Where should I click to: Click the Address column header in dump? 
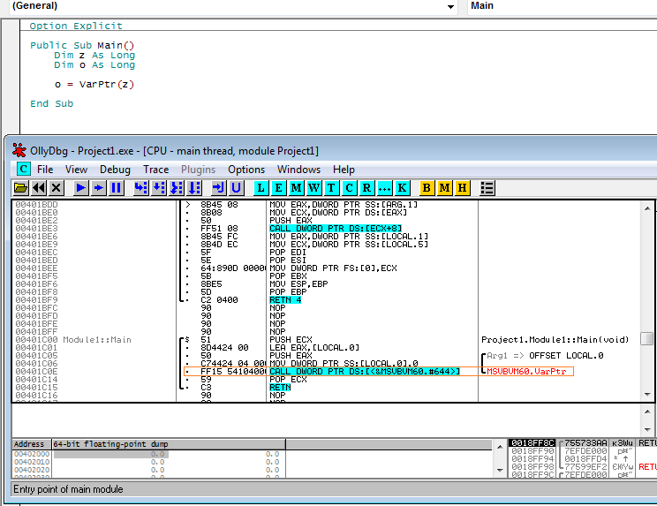30,444
